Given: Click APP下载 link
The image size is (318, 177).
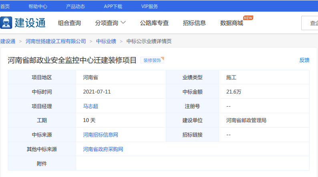Looking at the screenshot, I should pyautogui.click(x=113, y=6).
